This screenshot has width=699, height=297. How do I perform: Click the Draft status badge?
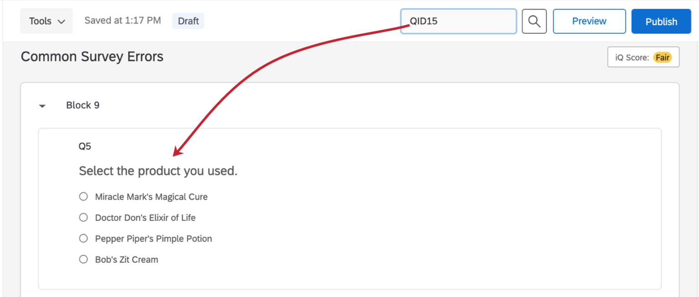188,21
